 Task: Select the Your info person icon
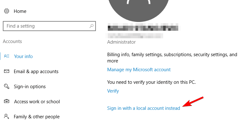[x=7, y=56]
